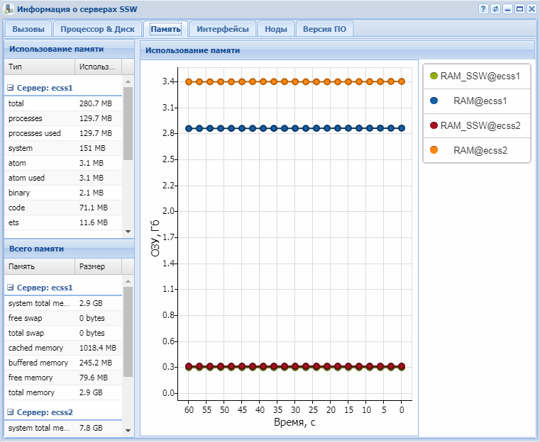Click the refresh arrows icon in title bar
This screenshot has width=540, height=442.
click(x=495, y=9)
